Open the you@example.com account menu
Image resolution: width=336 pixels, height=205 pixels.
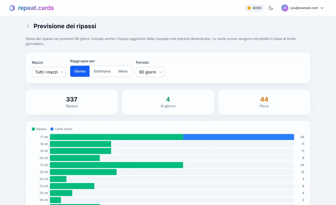coord(302,8)
